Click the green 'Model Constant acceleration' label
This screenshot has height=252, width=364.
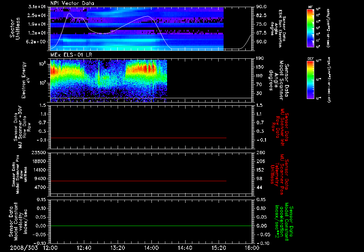[x=283, y=222]
